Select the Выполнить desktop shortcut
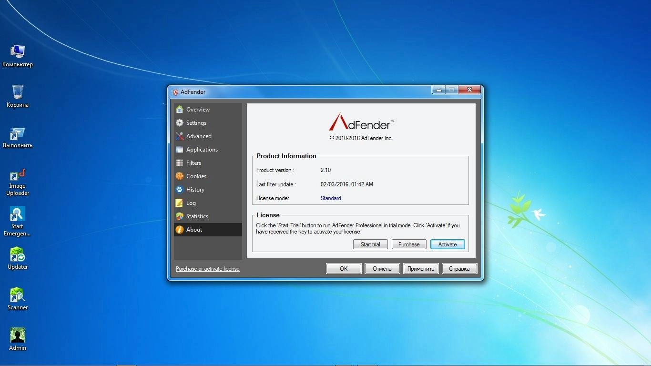 pos(18,137)
